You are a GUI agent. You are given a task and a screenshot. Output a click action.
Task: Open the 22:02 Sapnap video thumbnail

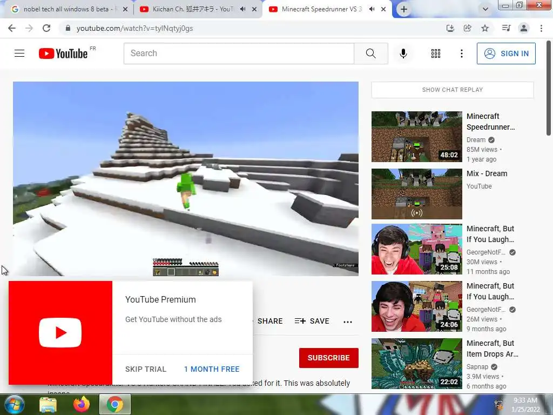pos(416,364)
